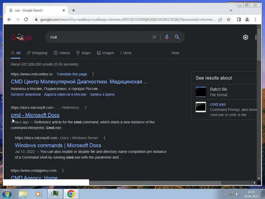Click 'Translate this page' link
This screenshot has height=199, width=265.
click(x=72, y=74)
